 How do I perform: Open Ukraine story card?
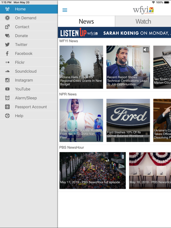(x=162, y=121)
